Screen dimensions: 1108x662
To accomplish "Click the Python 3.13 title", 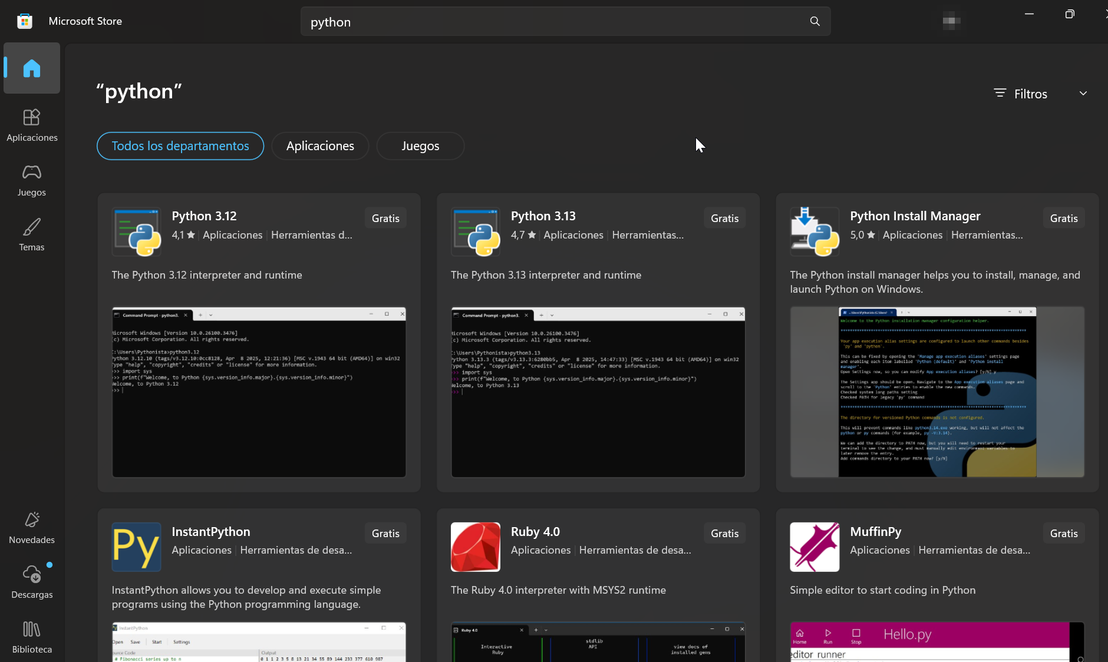I will pos(543,216).
